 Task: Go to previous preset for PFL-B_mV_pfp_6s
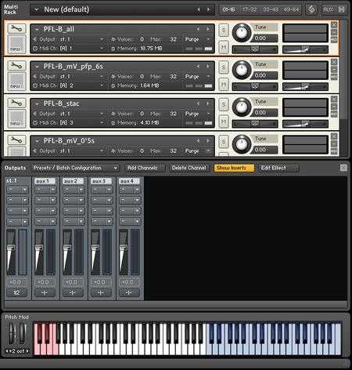pyautogui.click(x=198, y=67)
